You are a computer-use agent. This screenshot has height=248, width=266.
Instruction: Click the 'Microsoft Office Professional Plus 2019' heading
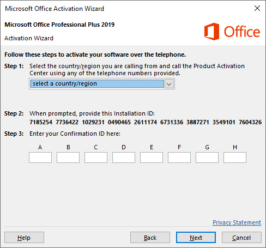[x=59, y=25]
